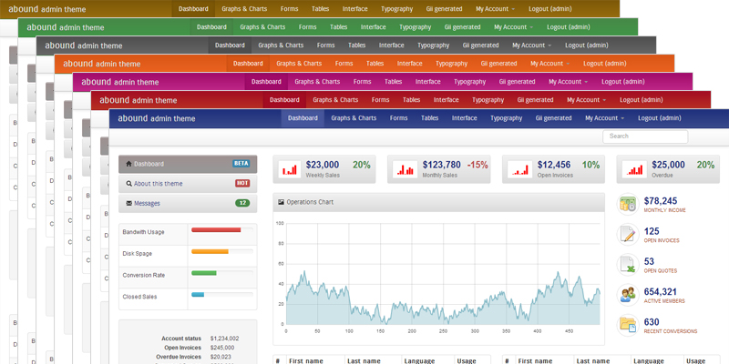The image size is (729, 364).
Task: Click Logout (admin) in blue navbar
Action: (x=660, y=118)
